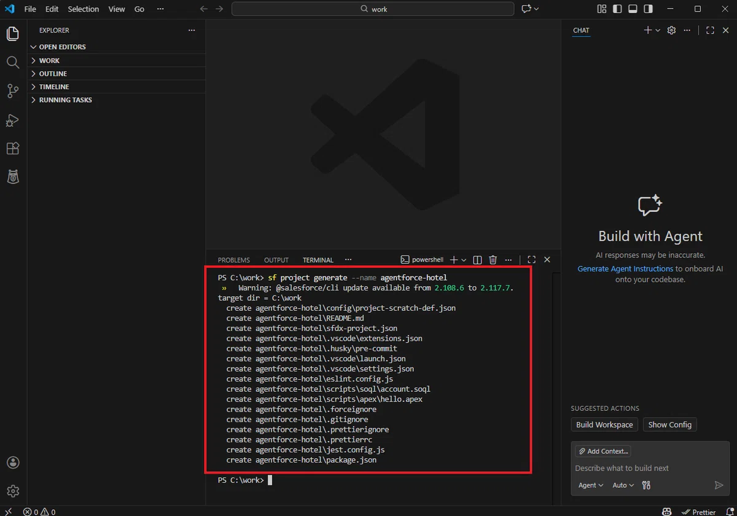Open the Agent mode dropdown
The height and width of the screenshot is (516, 737).
[591, 485]
